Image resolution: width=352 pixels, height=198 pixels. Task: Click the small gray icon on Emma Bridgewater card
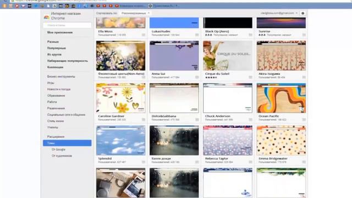[304, 162]
